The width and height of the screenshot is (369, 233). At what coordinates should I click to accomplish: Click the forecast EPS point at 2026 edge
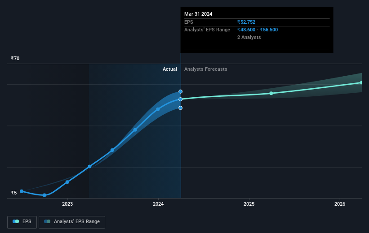361,82
